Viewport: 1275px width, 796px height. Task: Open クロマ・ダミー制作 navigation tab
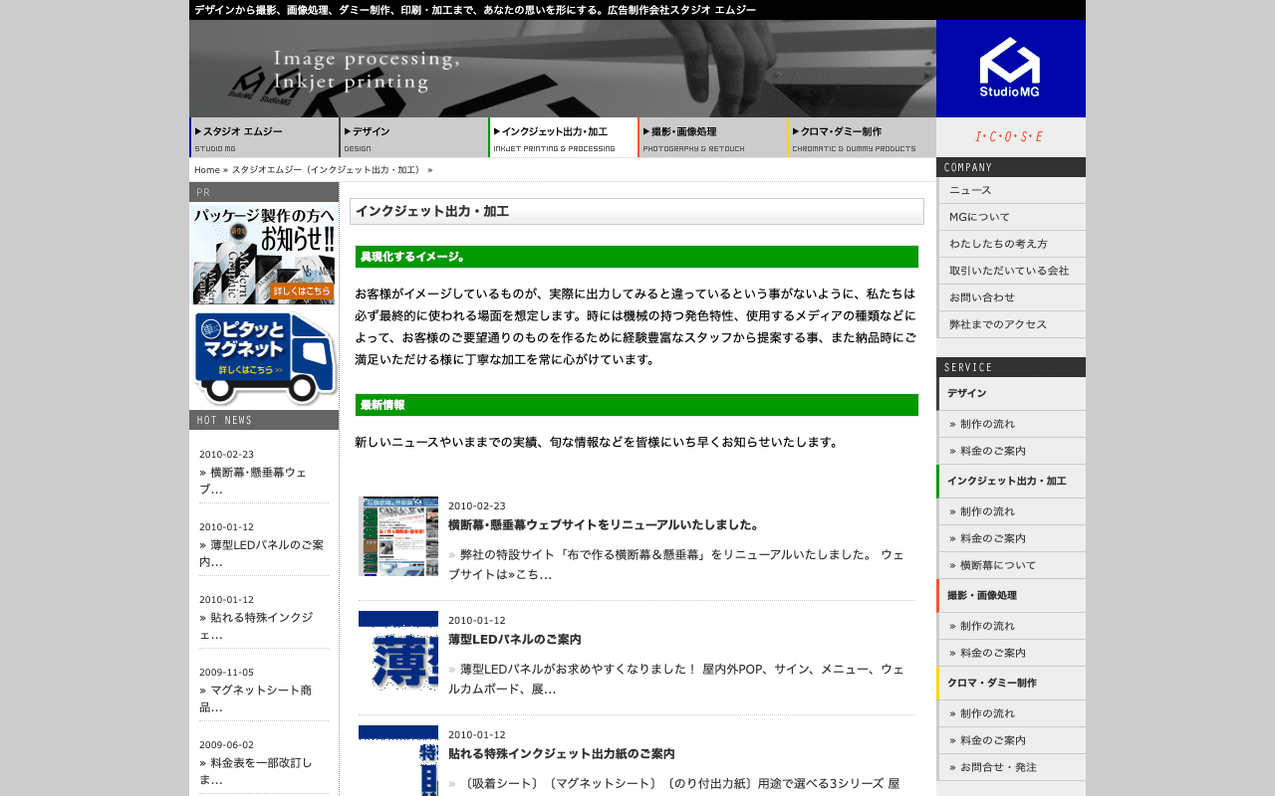(862, 137)
